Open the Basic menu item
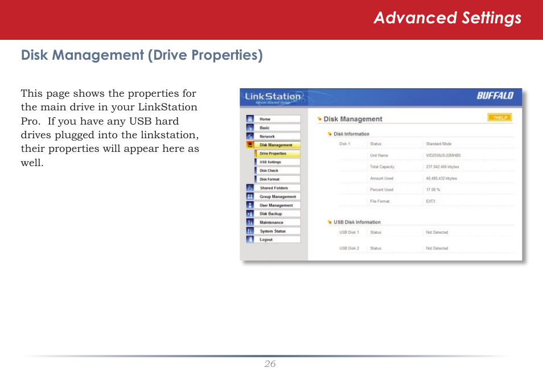Screen dimensions: 543x376 point(277,127)
